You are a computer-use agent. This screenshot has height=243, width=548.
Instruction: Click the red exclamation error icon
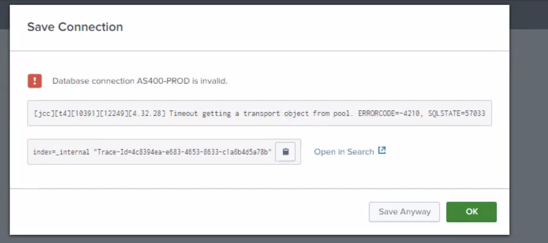[35, 81]
